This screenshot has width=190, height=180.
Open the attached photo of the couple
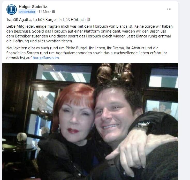click(90, 122)
